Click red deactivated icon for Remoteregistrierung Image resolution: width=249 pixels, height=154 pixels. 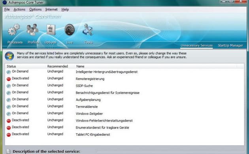pyautogui.click(x=9, y=79)
